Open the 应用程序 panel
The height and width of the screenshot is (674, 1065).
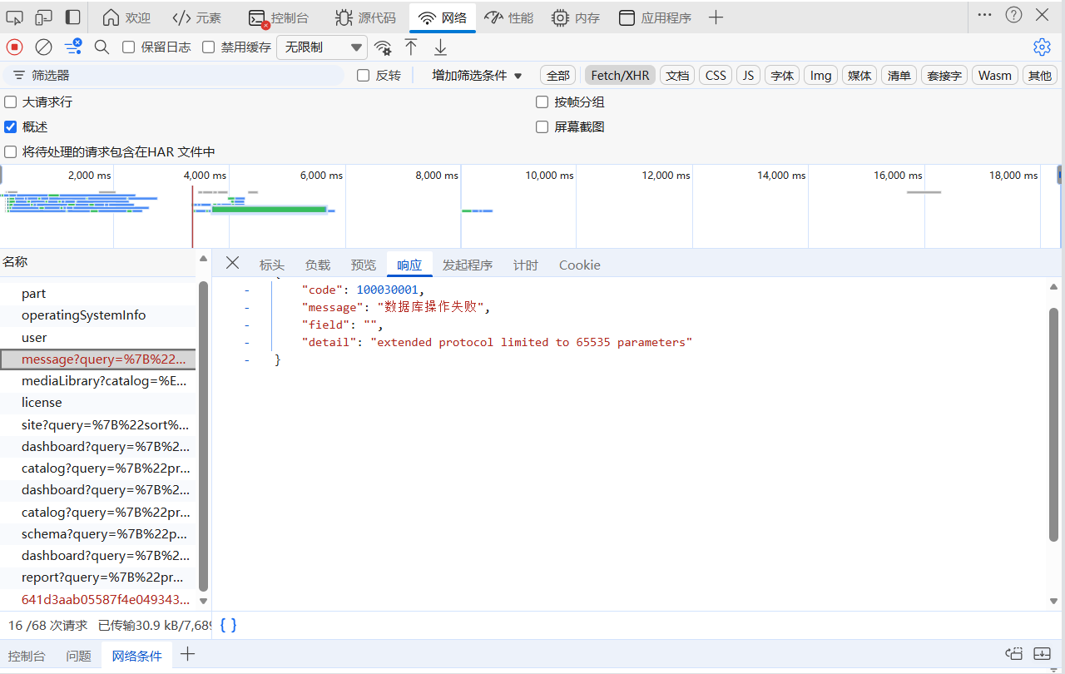point(656,17)
